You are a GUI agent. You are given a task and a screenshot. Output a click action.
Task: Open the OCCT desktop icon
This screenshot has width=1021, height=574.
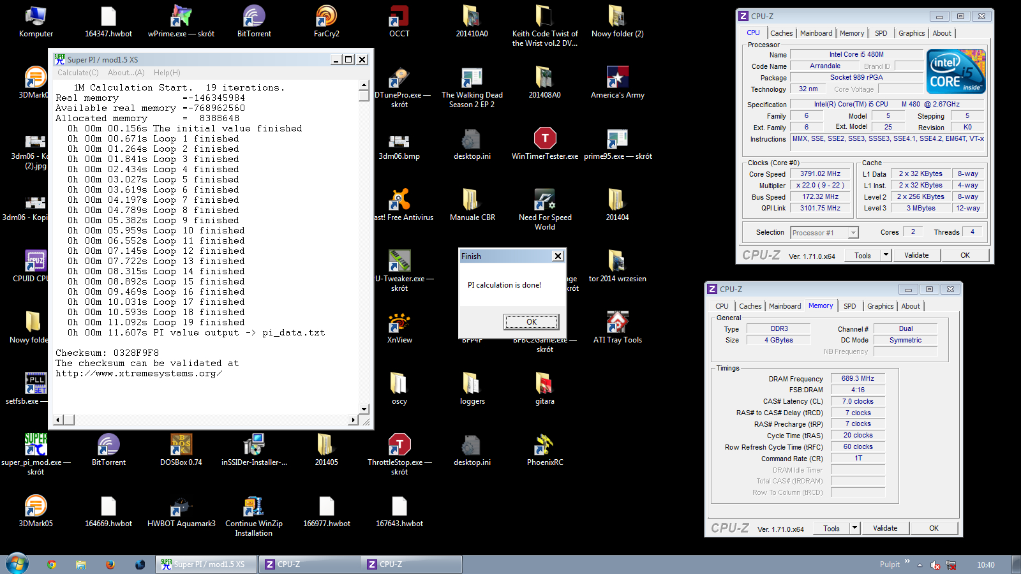pos(399,17)
